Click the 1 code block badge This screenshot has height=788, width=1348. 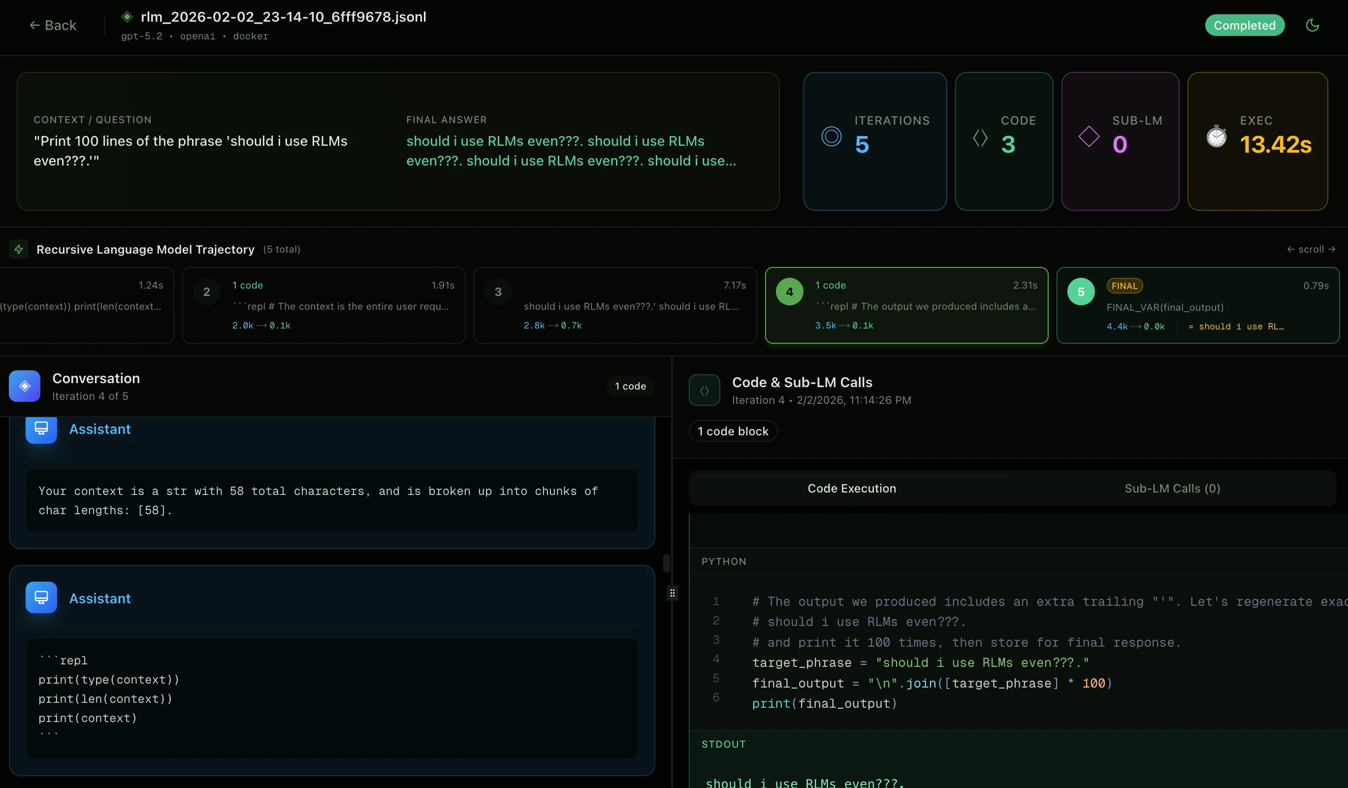(x=733, y=430)
